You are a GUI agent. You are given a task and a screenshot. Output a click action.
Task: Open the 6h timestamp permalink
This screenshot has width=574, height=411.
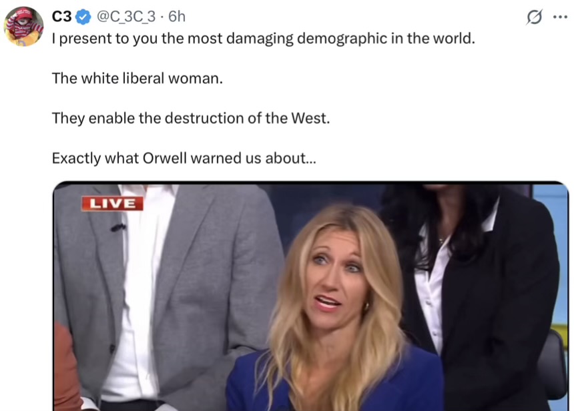tap(177, 17)
